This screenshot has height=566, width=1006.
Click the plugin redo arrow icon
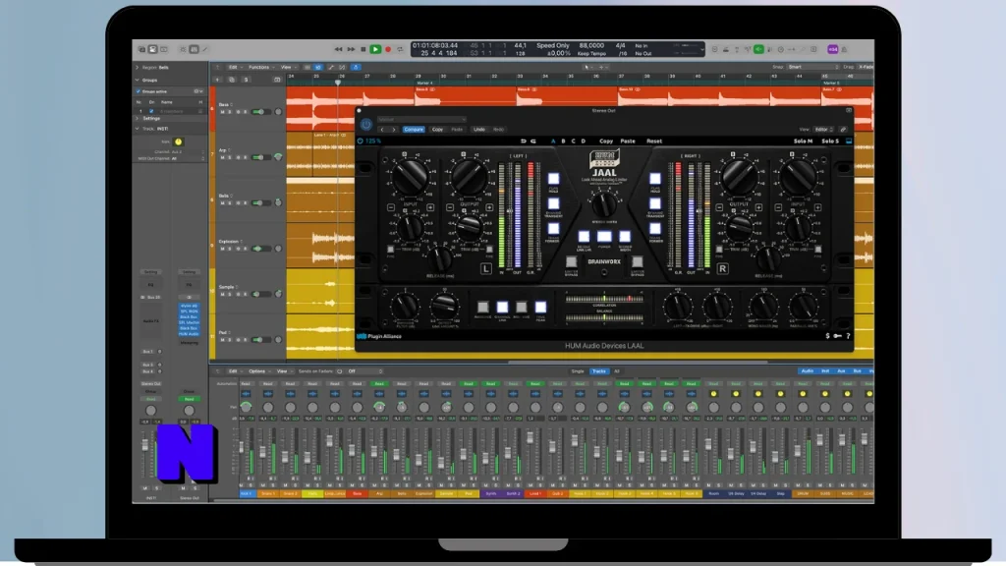click(x=532, y=141)
